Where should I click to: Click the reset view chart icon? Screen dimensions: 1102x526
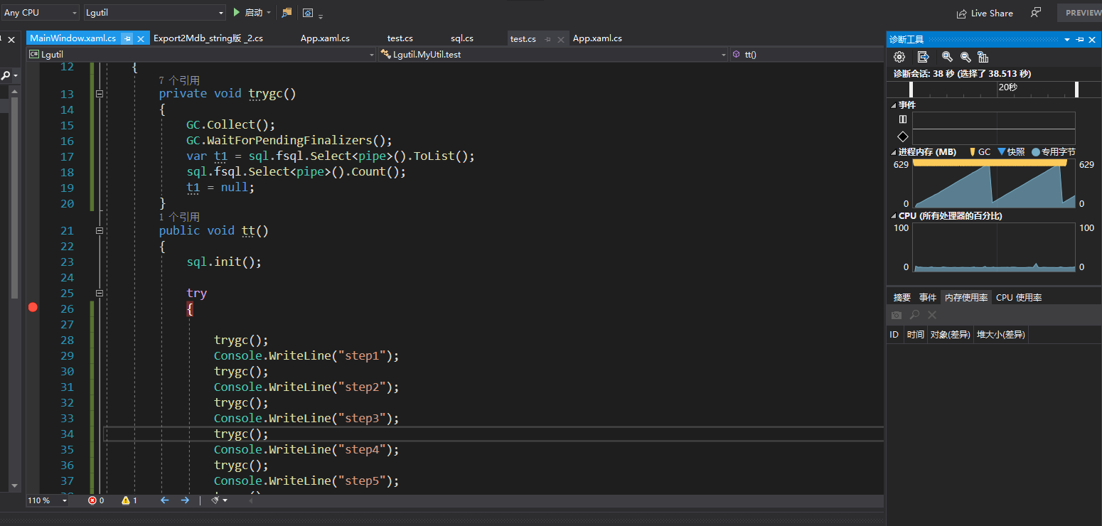[x=983, y=57]
